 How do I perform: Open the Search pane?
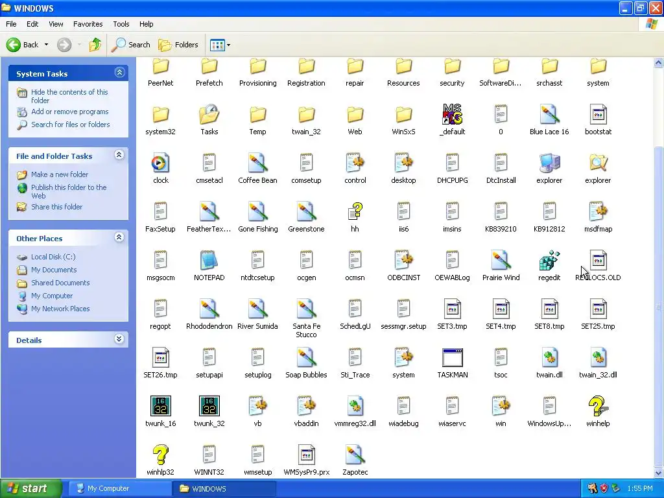pos(131,45)
